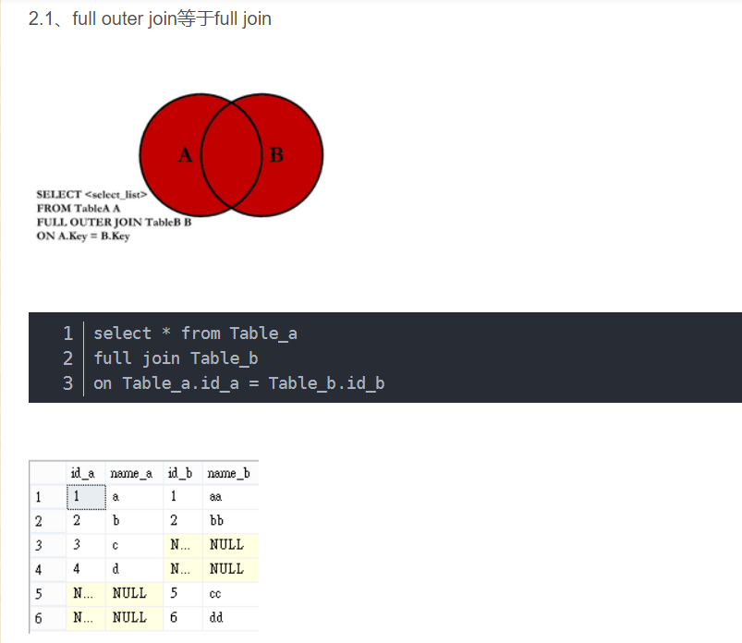
Task: Click the row header number 3 in result table
Action: pyautogui.click(x=48, y=545)
